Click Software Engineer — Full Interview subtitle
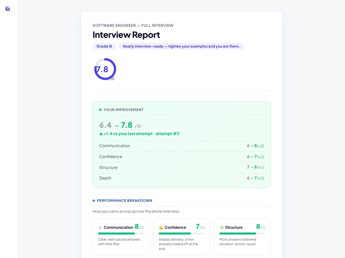The height and width of the screenshot is (258, 345). pyautogui.click(x=133, y=26)
